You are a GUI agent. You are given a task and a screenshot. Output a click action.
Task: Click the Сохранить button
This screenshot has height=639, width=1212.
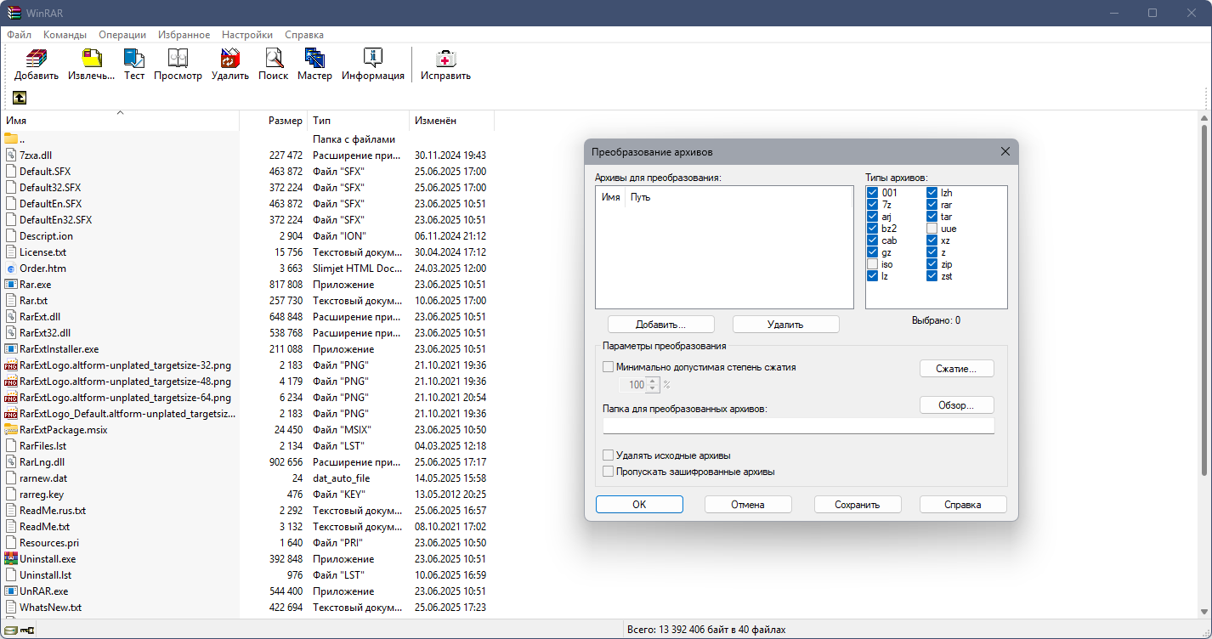click(858, 505)
